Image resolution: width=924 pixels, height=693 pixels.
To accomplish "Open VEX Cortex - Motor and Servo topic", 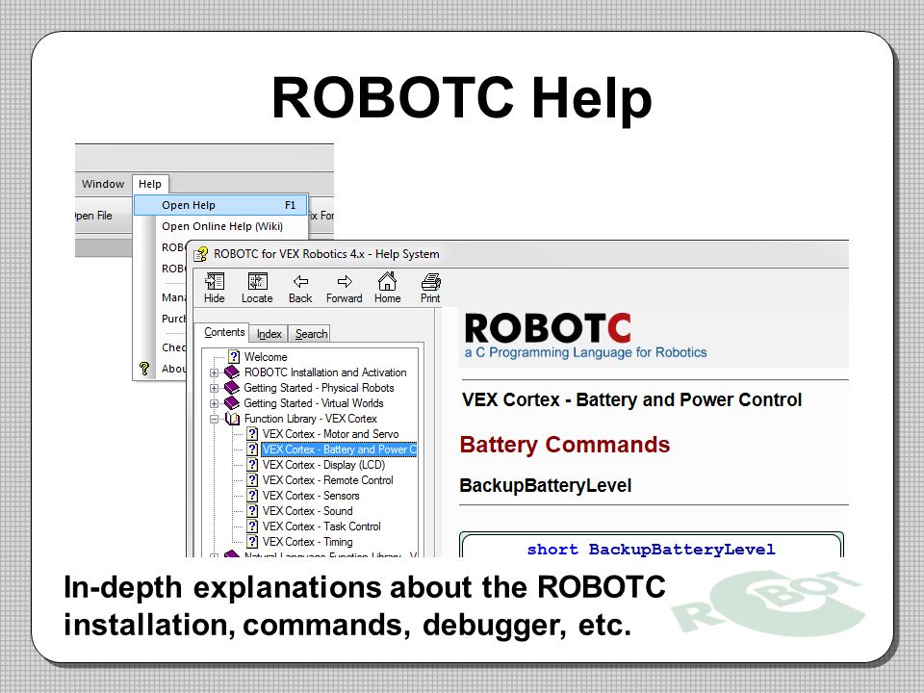I will coord(330,434).
